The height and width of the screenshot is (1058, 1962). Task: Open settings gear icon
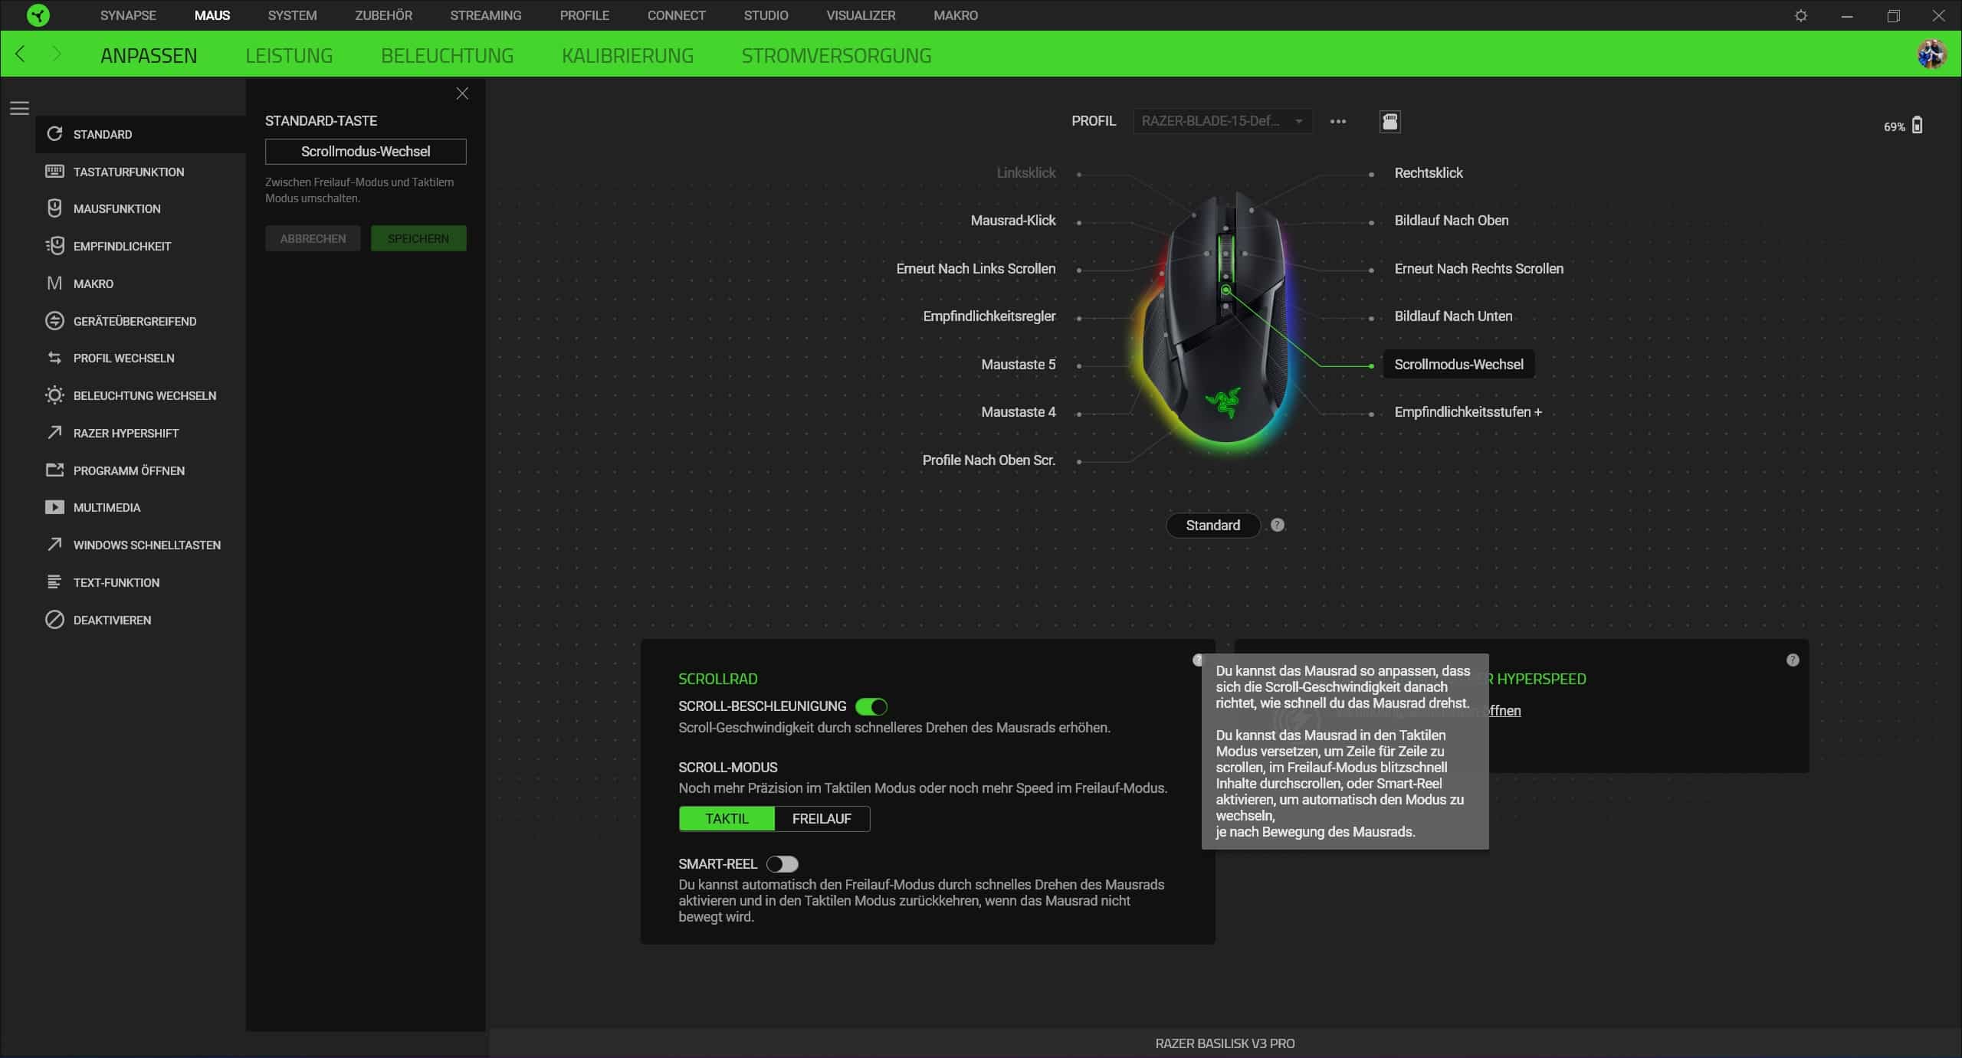point(1800,16)
